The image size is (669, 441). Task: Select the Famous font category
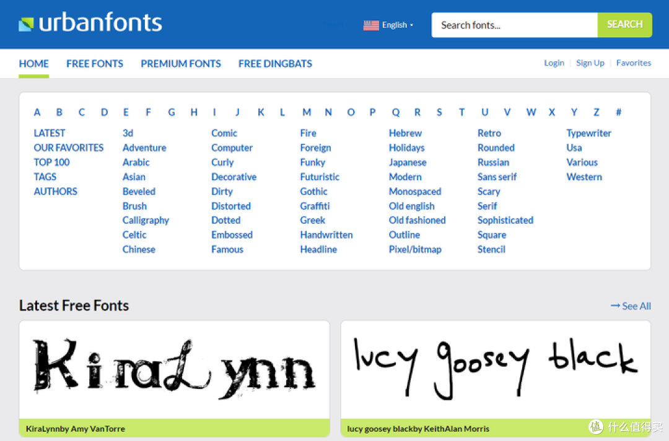(227, 249)
